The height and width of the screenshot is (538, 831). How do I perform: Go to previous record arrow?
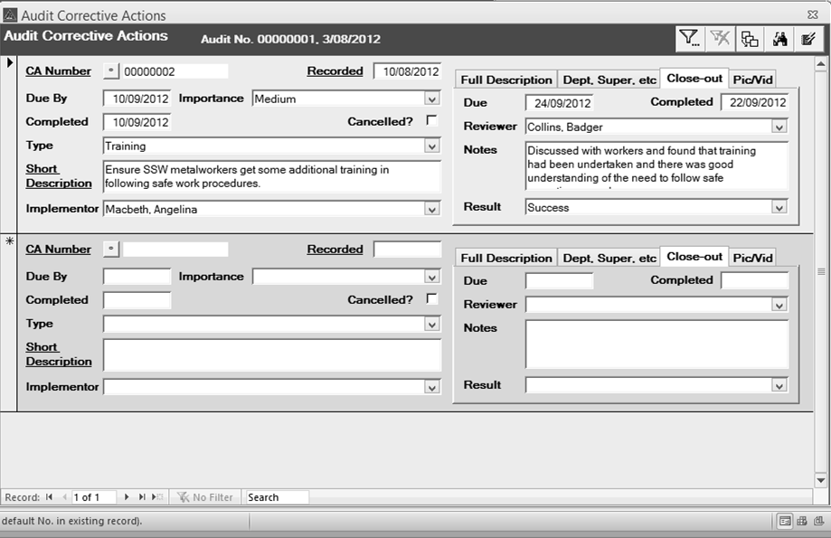65,497
